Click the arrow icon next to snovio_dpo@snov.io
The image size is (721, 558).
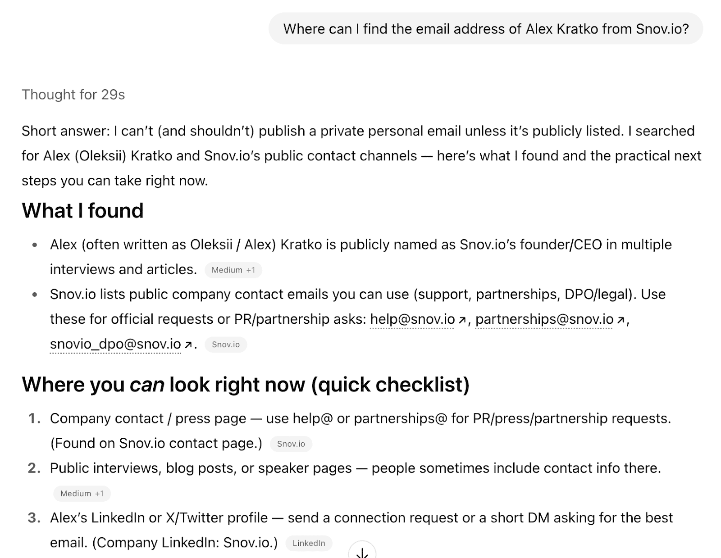[188, 345]
